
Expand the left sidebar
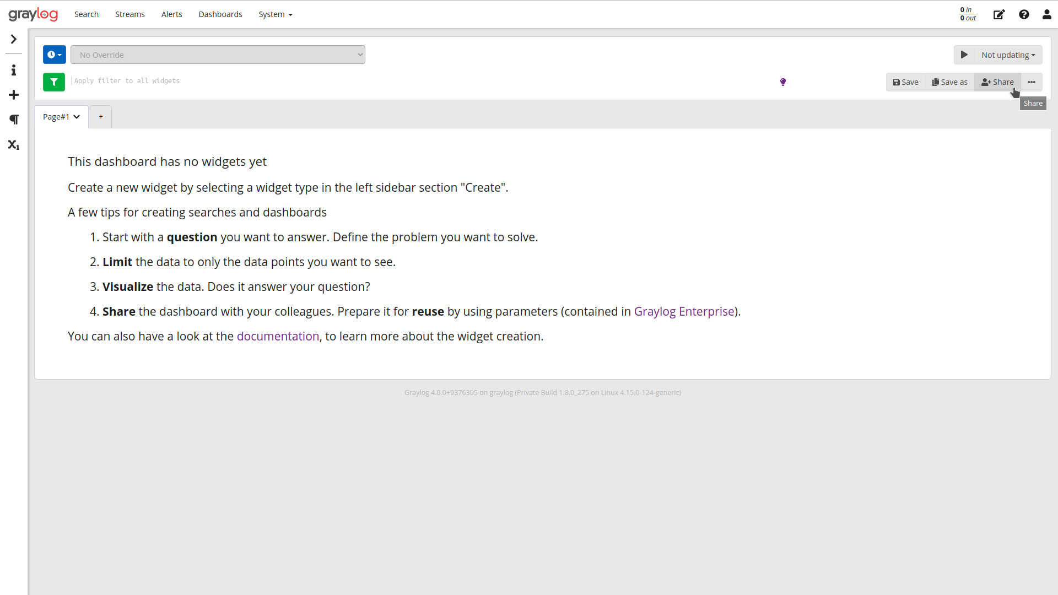(x=13, y=39)
